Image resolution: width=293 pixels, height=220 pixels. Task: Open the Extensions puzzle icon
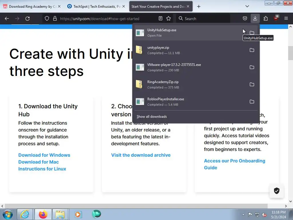266,19
